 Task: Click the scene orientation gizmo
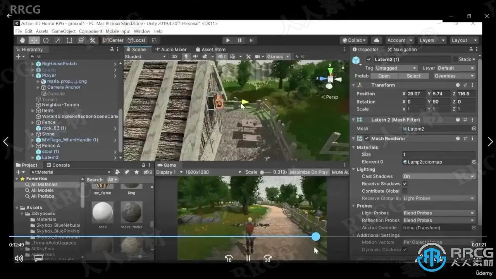tap(330, 78)
